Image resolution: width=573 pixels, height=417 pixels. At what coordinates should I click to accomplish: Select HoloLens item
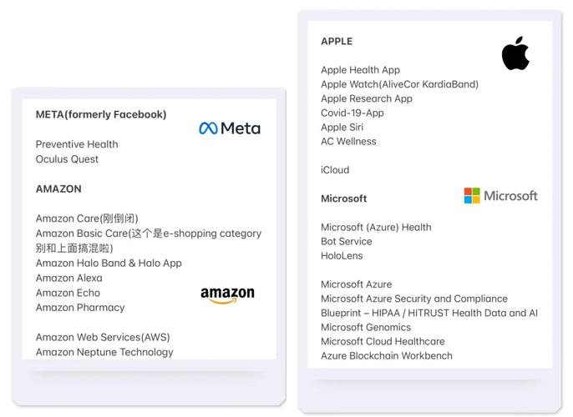pos(342,256)
